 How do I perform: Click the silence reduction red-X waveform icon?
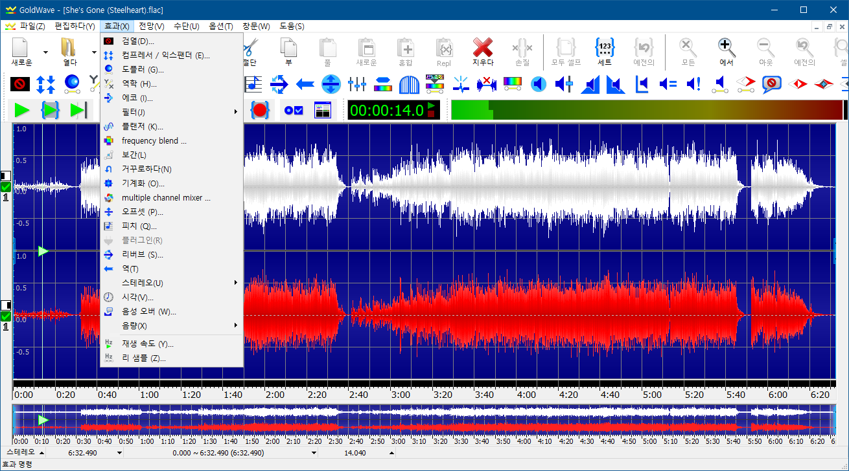(486, 83)
